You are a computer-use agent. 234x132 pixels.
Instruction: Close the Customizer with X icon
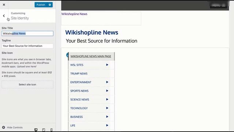tap(4, 5)
